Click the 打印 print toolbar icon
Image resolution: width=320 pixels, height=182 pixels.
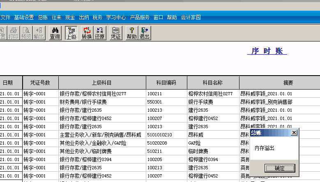click(x=14, y=33)
